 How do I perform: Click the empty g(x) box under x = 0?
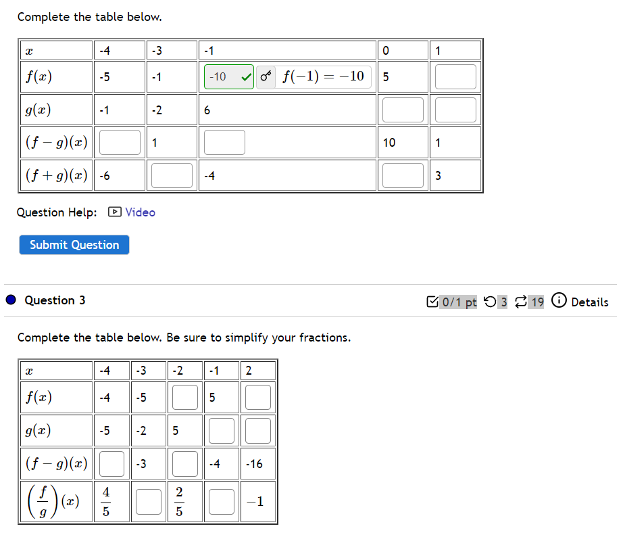coord(403,109)
